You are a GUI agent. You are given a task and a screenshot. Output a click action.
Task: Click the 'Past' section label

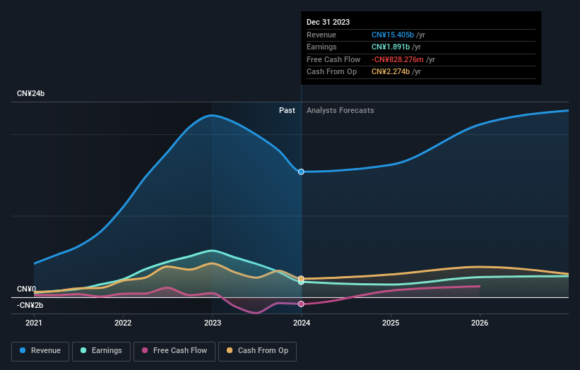[x=287, y=110]
